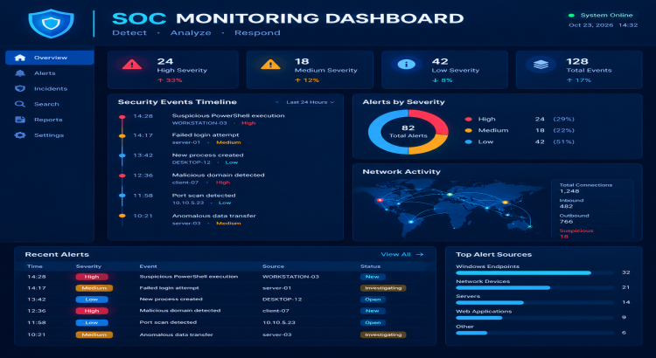Click the Total Connections 1,248 value

pyautogui.click(x=569, y=191)
